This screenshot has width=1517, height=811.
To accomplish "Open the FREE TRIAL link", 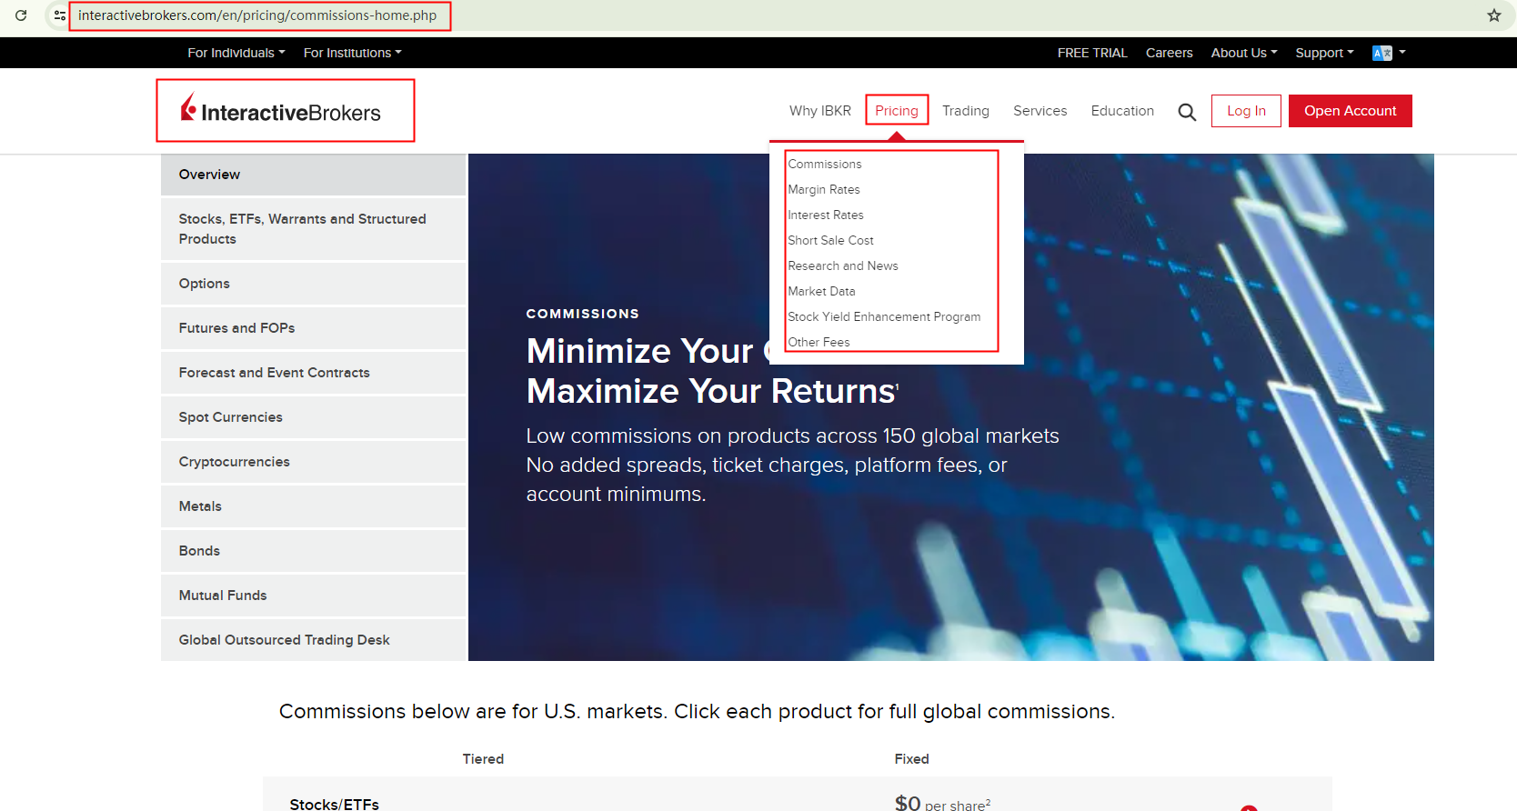I will click(x=1092, y=53).
